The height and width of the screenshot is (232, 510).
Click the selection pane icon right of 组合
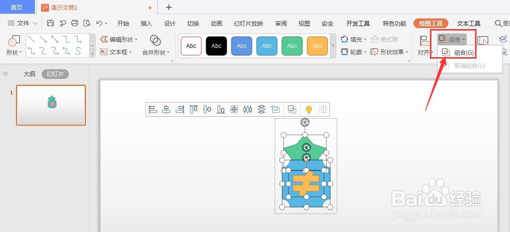[483, 41]
